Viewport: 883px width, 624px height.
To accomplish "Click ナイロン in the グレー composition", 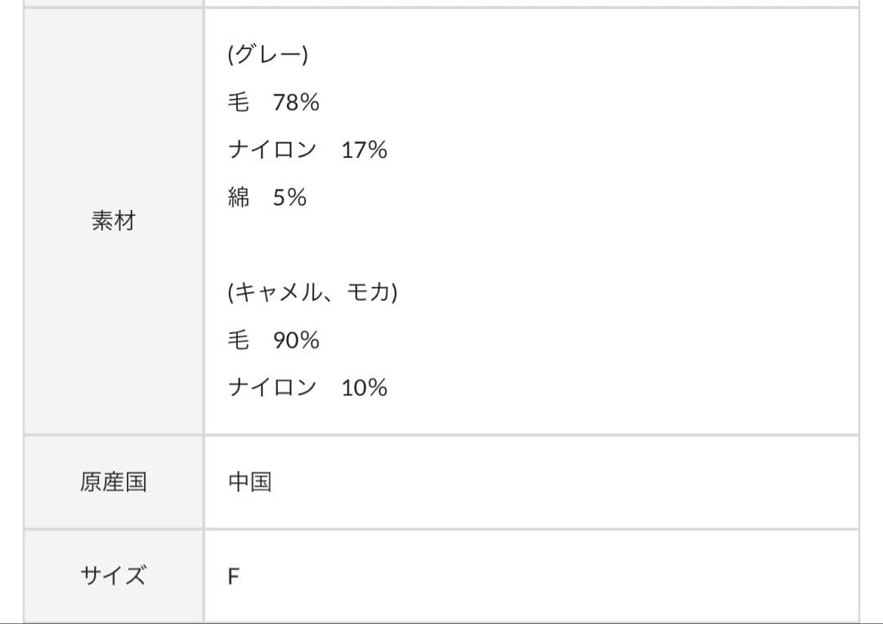I will pos(272,150).
